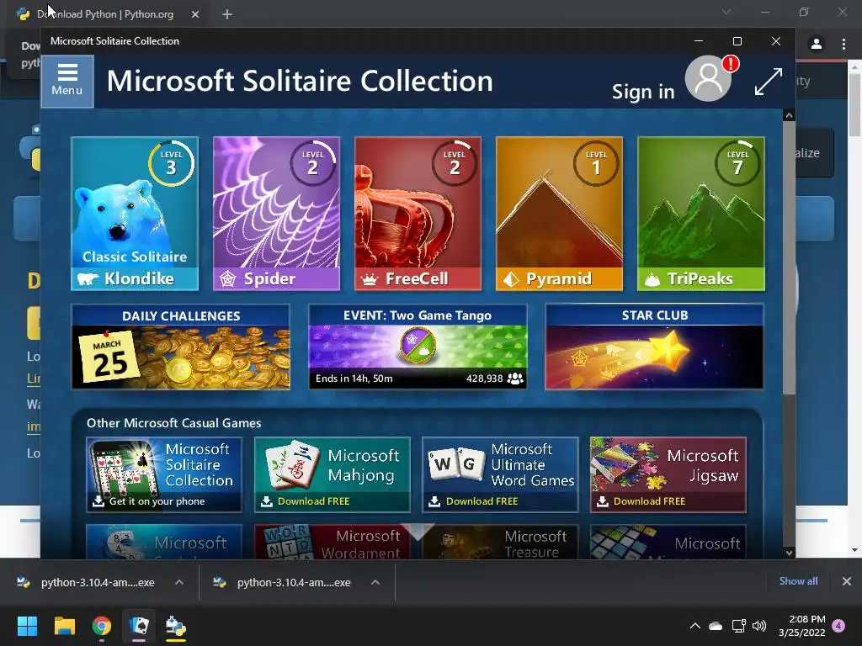Click the Spider Level 2 badge
862x646 pixels.
[x=313, y=163]
